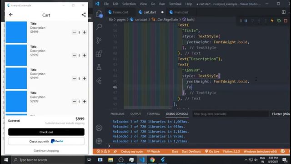This screenshot has height=164, width=291.
Task: Open the Testing flask view
Action: click(99, 67)
